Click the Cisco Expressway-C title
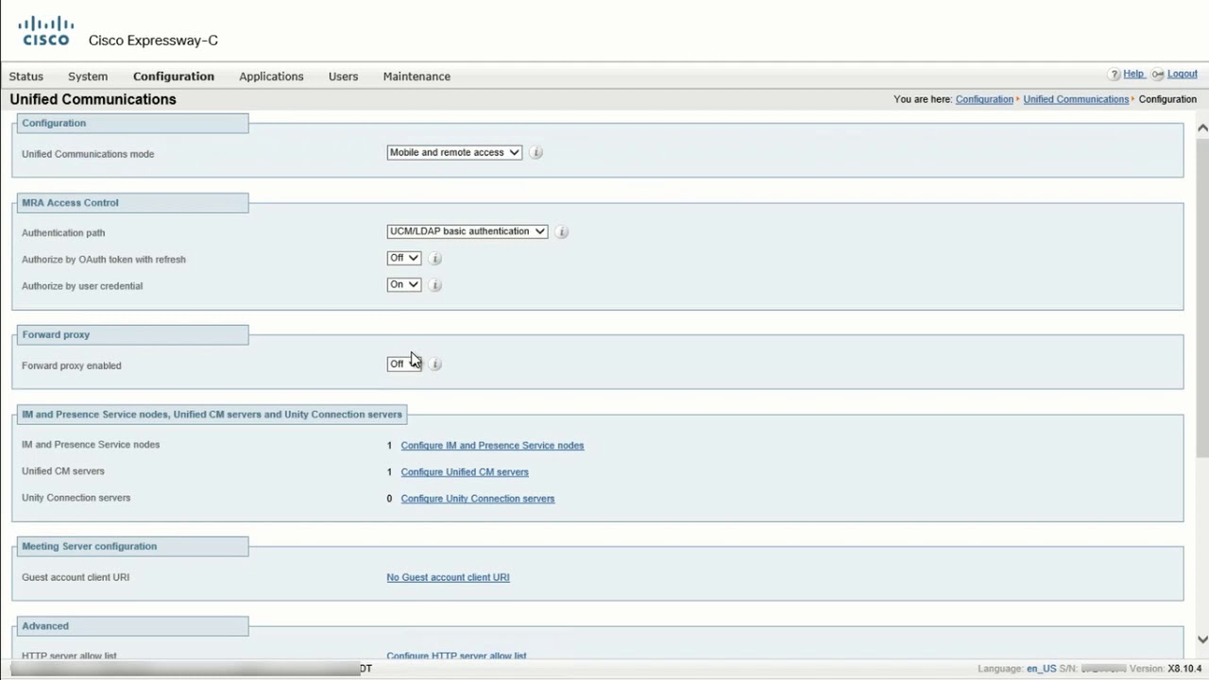Screen dimensions: 1209x680 [x=153, y=41]
